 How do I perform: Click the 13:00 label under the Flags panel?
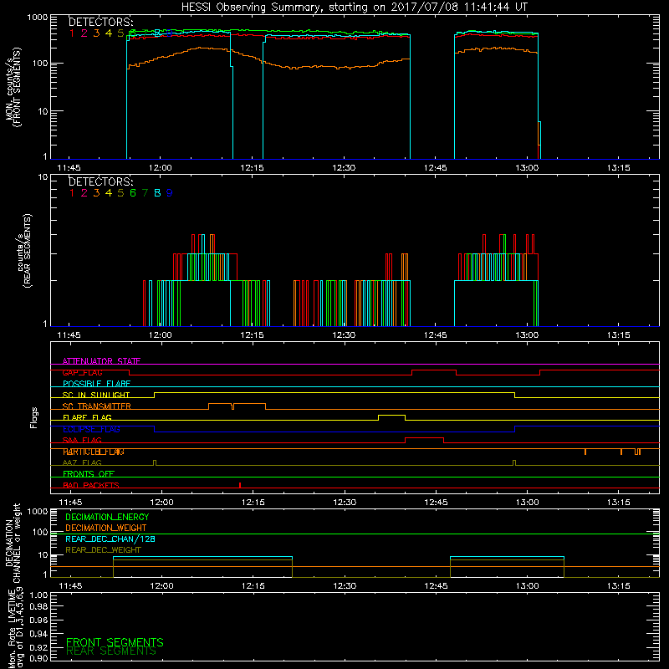[528, 503]
